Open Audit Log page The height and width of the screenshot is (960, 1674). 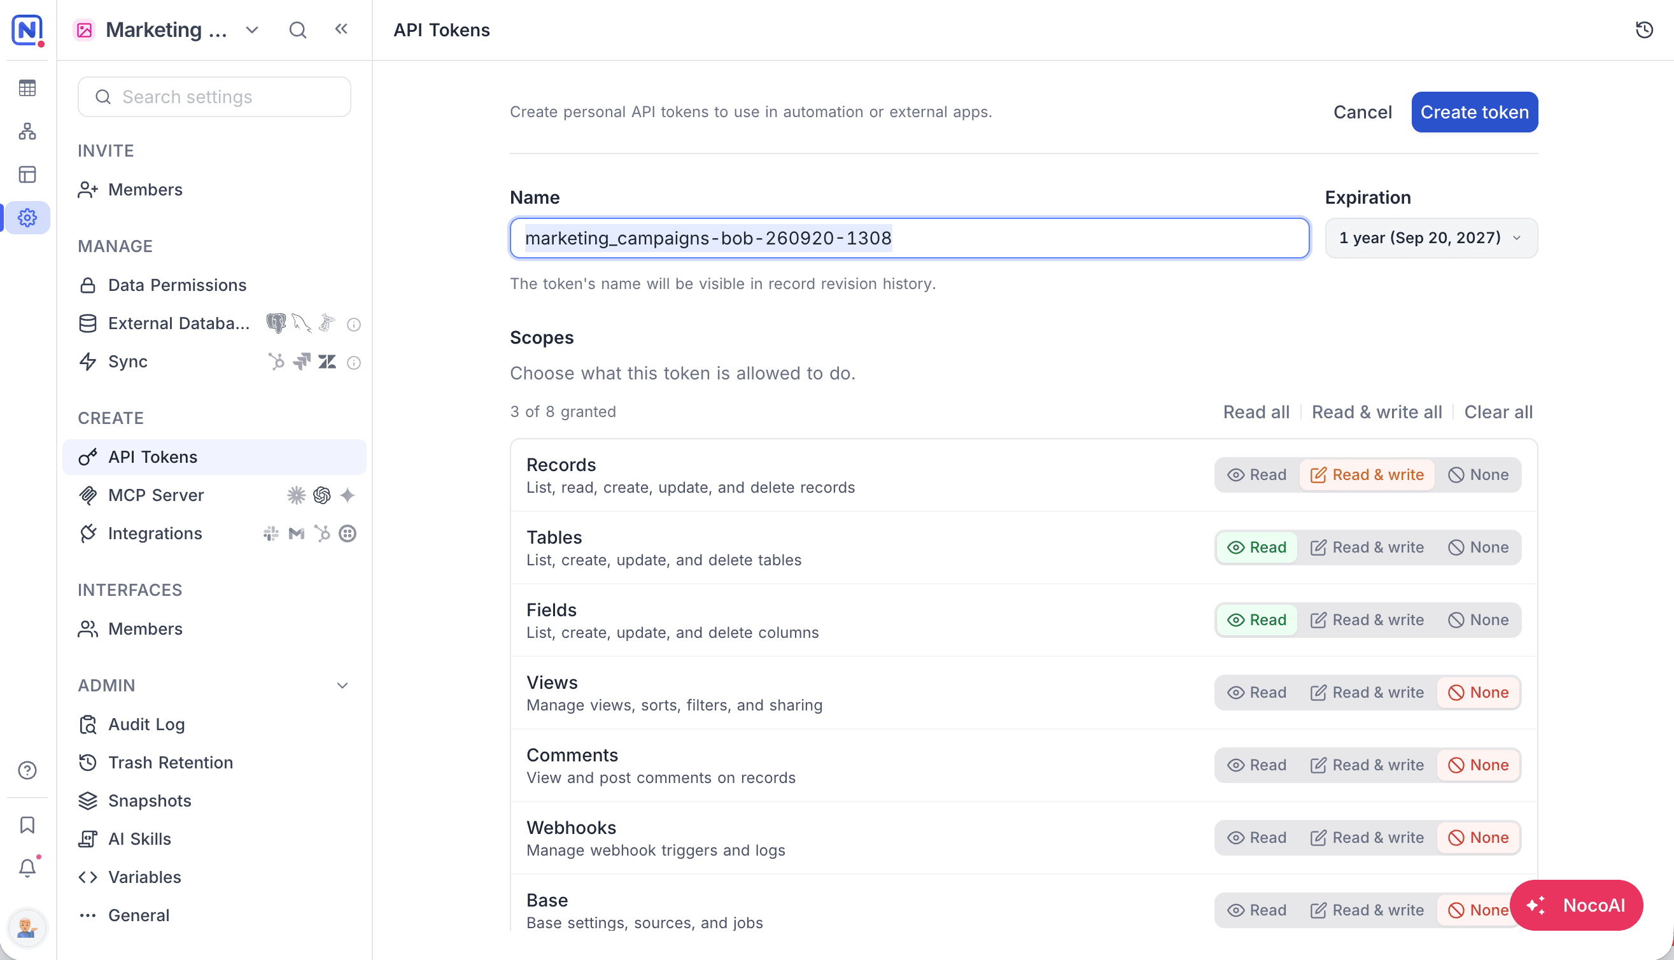[215, 724]
